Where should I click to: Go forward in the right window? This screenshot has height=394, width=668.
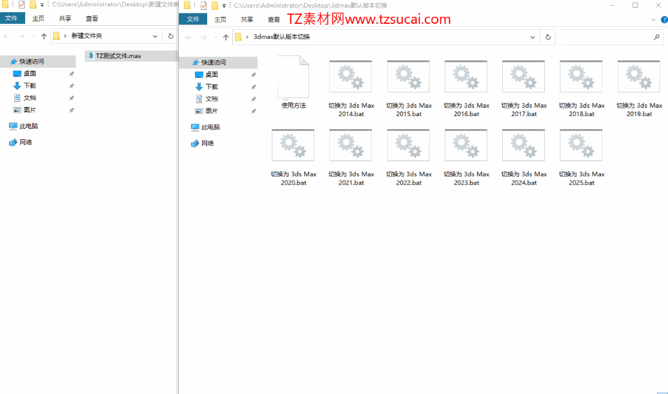pyautogui.click(x=204, y=37)
